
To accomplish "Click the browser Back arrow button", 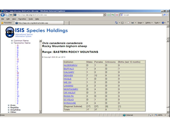I will point(3,15).
